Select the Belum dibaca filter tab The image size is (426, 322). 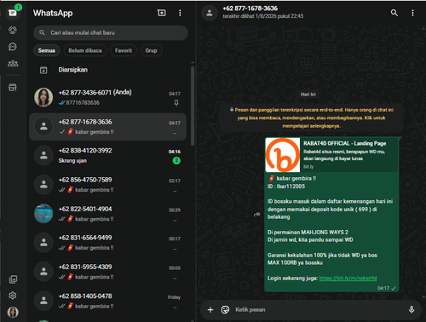coord(85,50)
